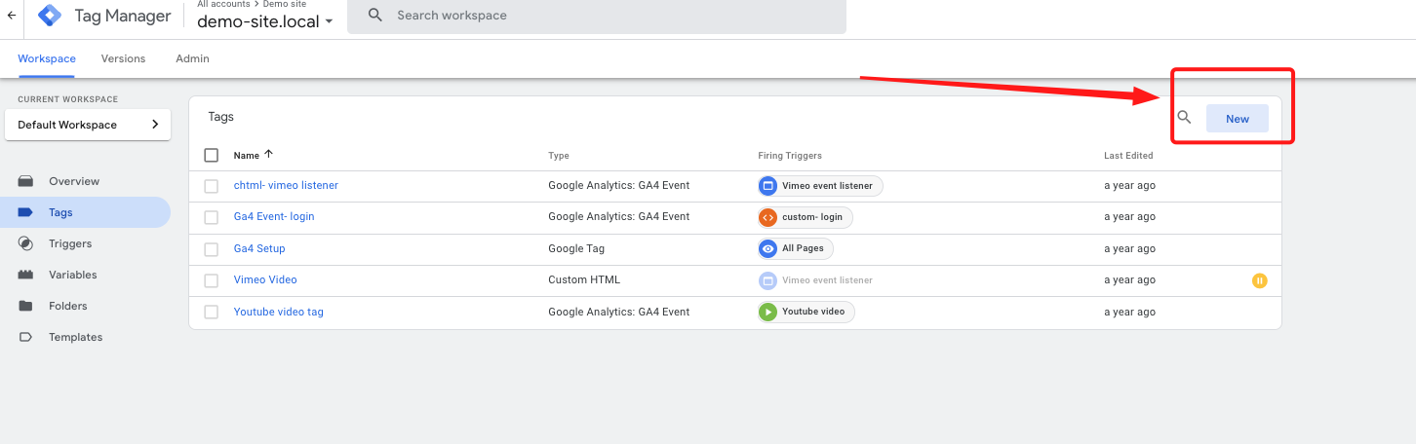Image resolution: width=1416 pixels, height=444 pixels.
Task: Click the eye icon on All Pages
Action: coord(768,248)
